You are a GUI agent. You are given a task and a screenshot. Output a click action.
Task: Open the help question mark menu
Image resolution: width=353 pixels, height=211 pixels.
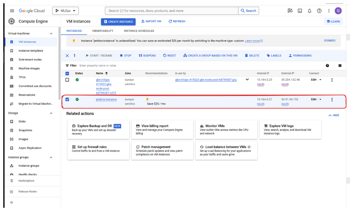coord(319,11)
